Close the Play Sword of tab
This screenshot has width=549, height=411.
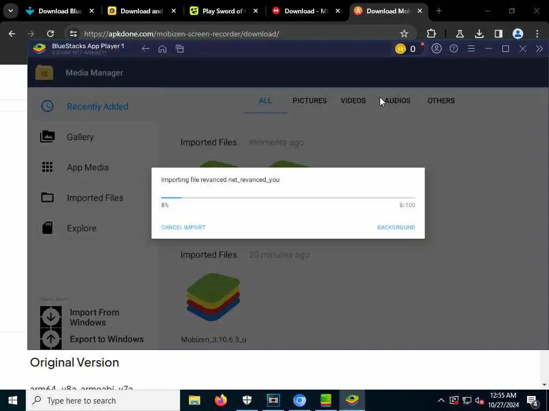[256, 11]
